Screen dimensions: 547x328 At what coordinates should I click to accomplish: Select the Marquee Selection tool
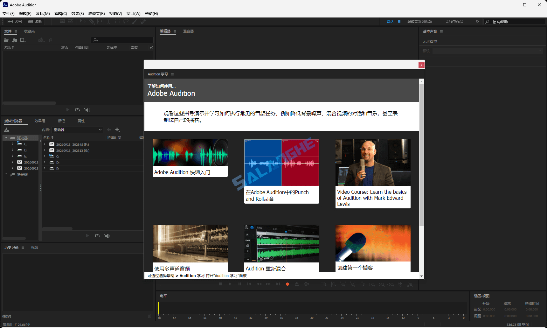click(118, 21)
